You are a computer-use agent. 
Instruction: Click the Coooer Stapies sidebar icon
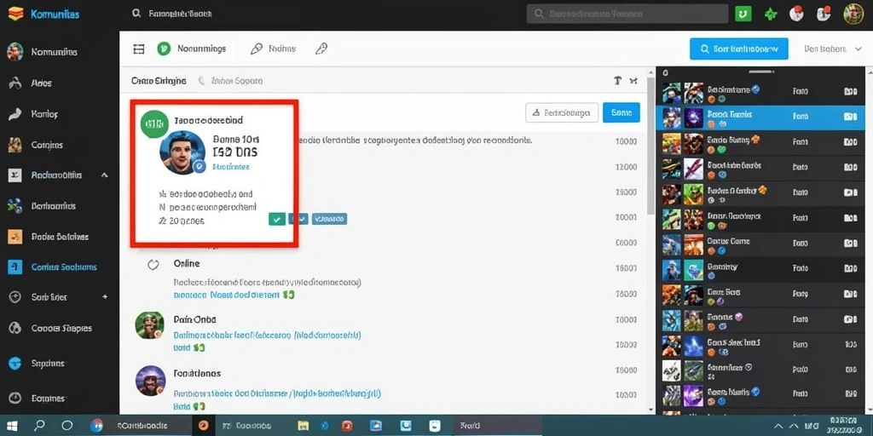pyautogui.click(x=15, y=328)
